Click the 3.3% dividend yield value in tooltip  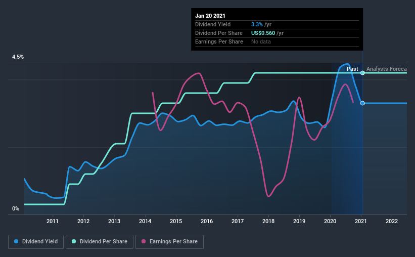click(257, 24)
